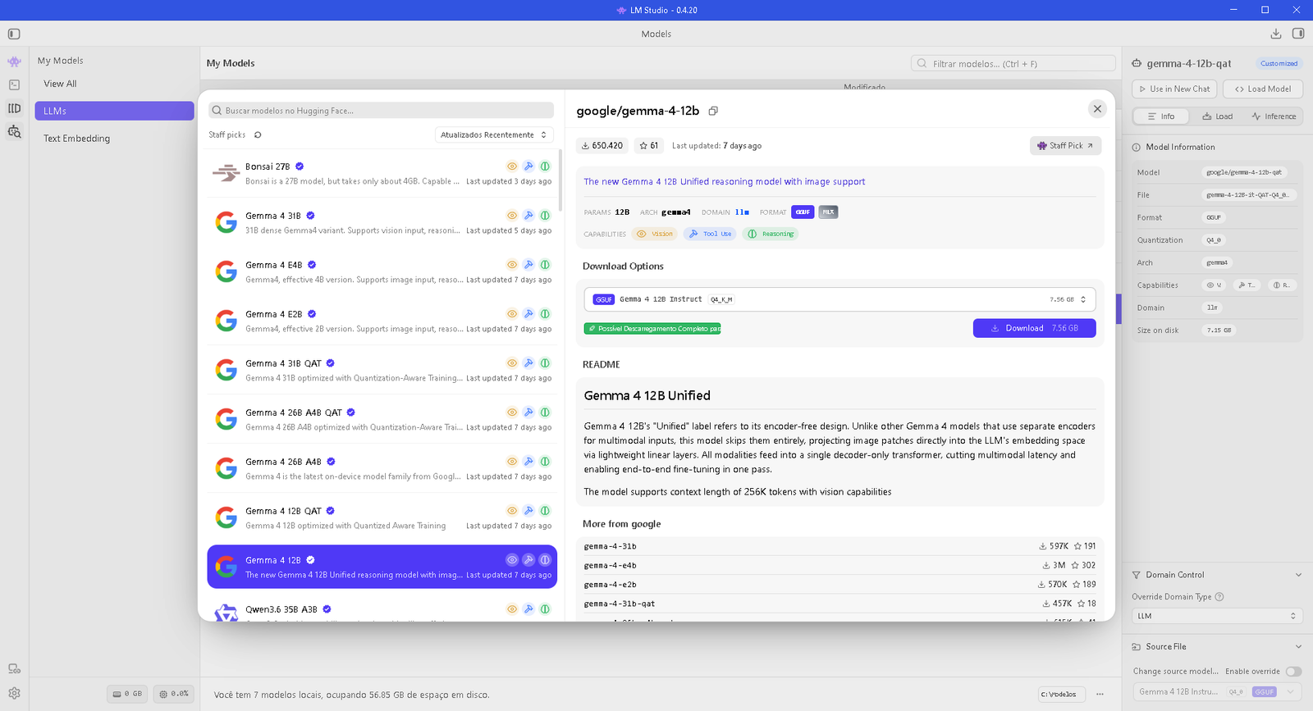Click the CPU usage 0.0% indicator

pyautogui.click(x=174, y=694)
